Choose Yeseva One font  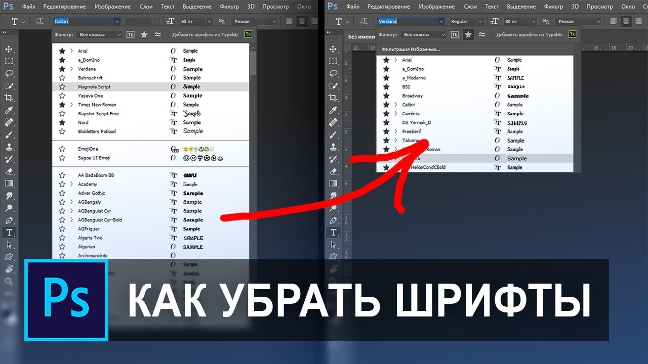pyautogui.click(x=90, y=96)
